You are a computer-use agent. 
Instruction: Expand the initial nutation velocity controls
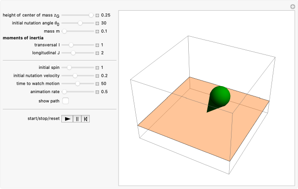(x=97, y=75)
